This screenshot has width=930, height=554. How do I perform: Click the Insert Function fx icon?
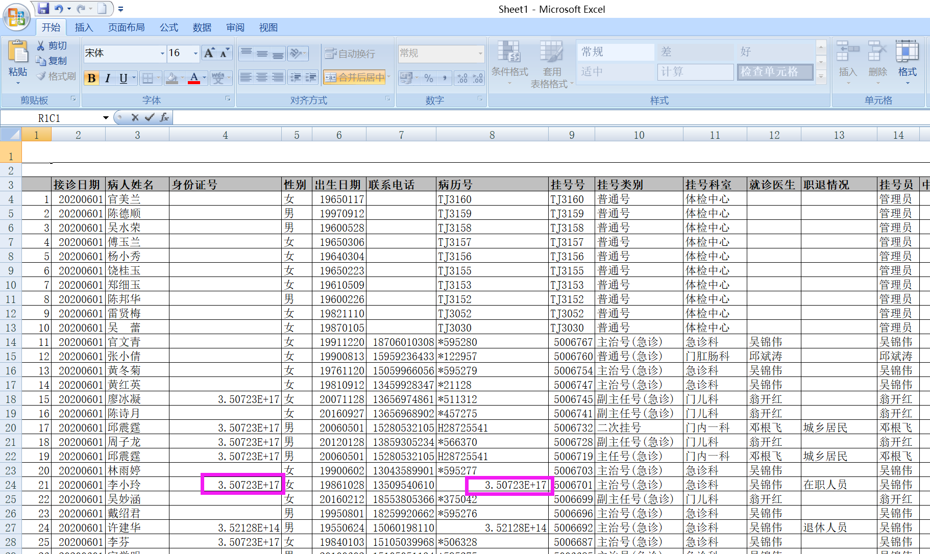click(164, 117)
